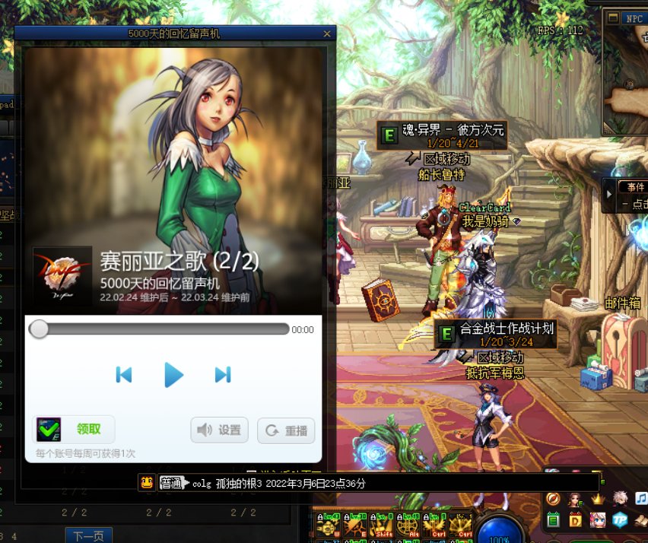Open the green E calendar icon

point(554,520)
